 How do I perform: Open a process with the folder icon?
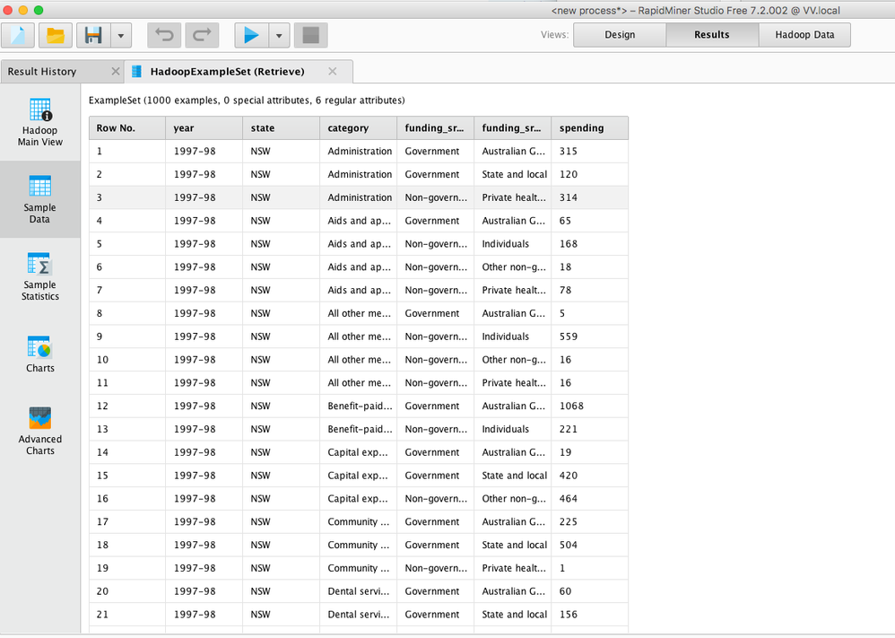click(x=56, y=35)
